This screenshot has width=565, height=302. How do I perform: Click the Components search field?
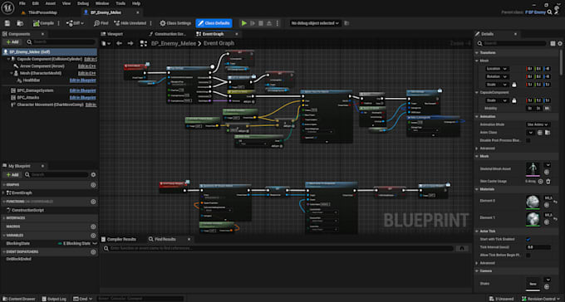61,42
